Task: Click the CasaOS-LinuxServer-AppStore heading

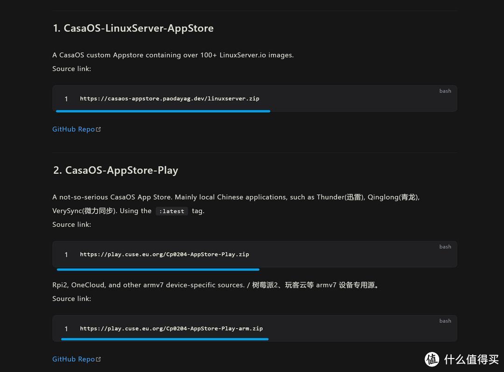Action: [x=133, y=28]
